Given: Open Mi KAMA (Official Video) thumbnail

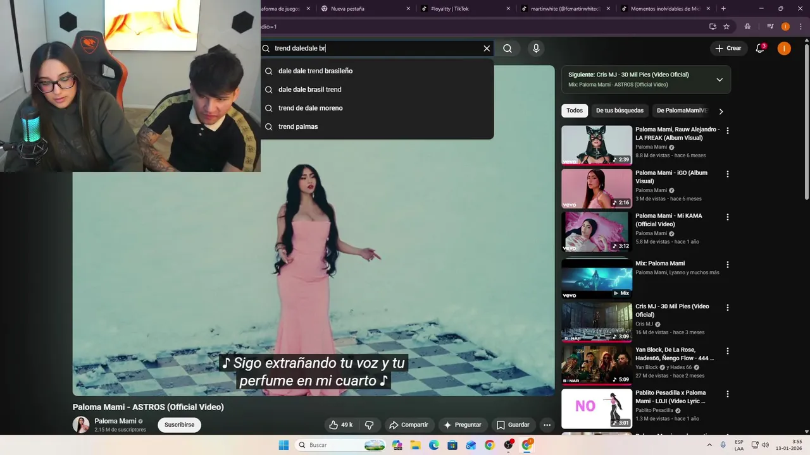Looking at the screenshot, I should [x=597, y=231].
